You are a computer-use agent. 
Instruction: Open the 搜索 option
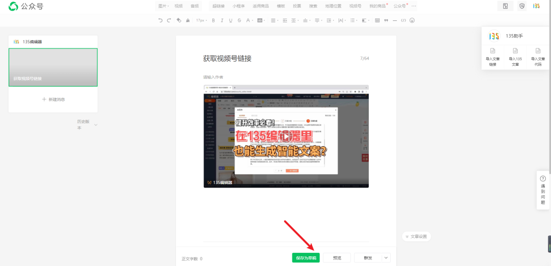[313, 6]
